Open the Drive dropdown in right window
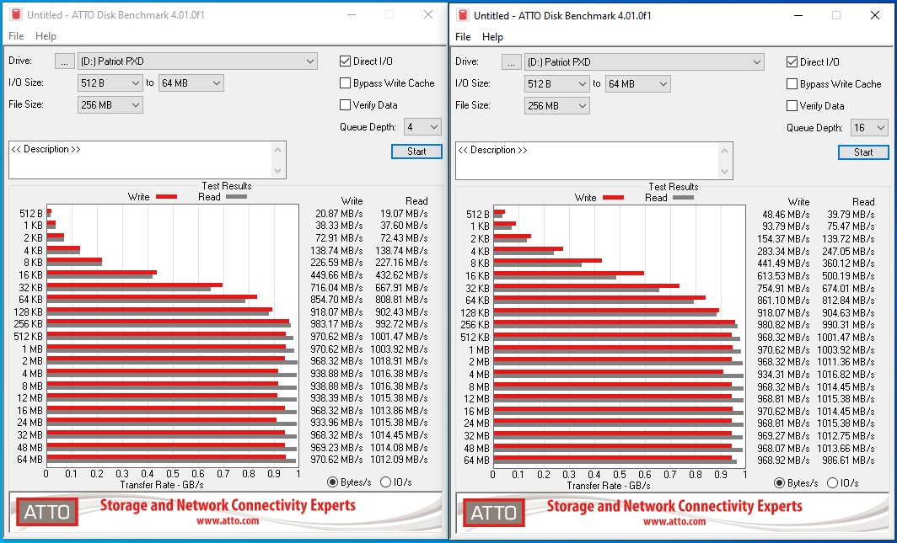 [644, 62]
